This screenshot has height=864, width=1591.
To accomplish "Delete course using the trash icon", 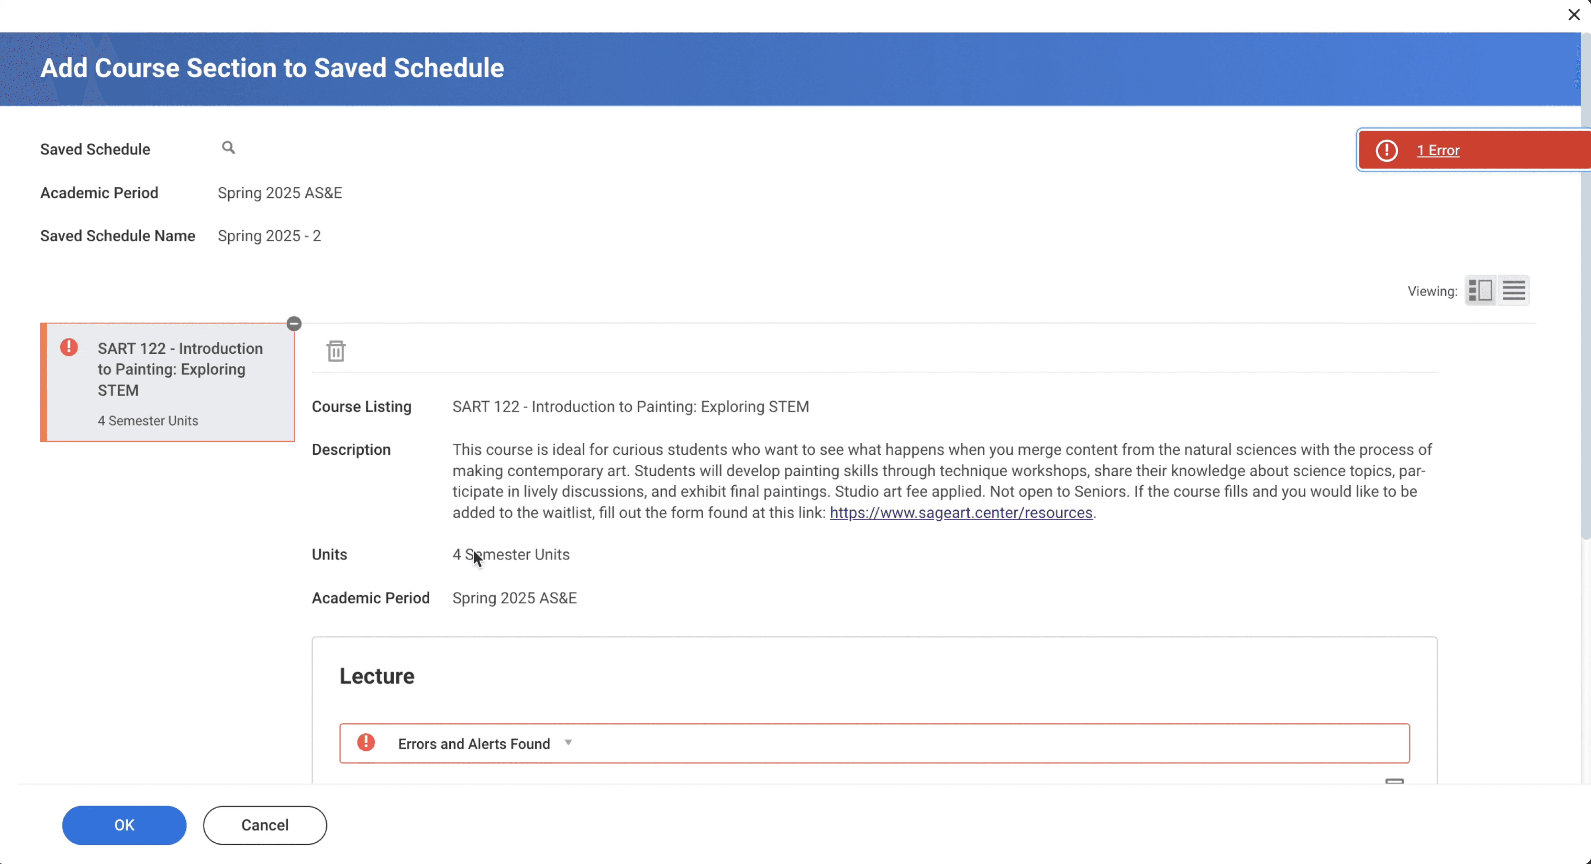I will pyautogui.click(x=336, y=351).
